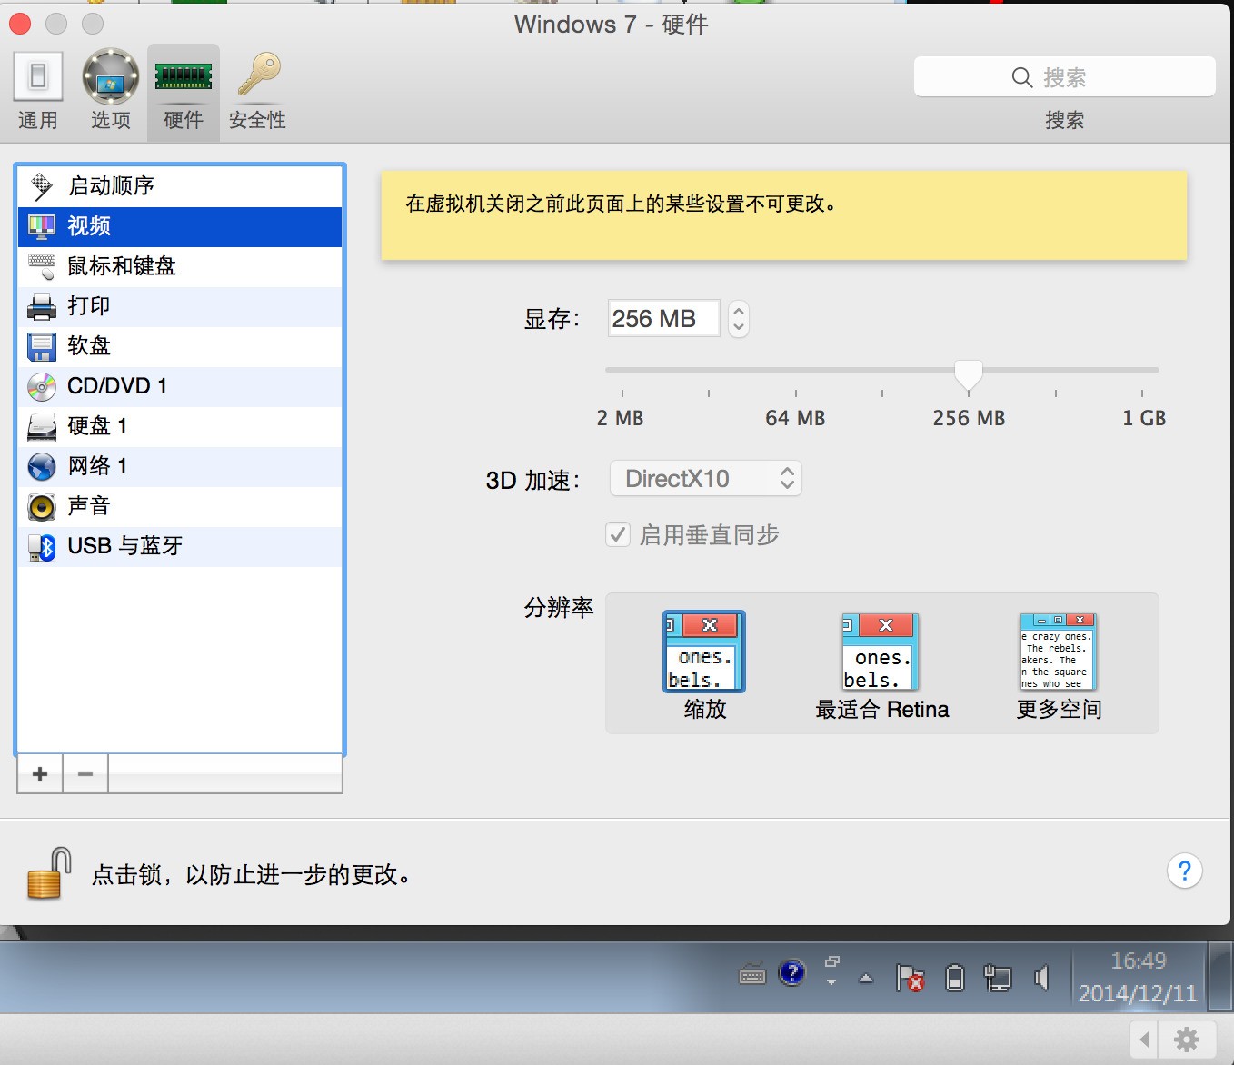The width and height of the screenshot is (1234, 1065).
Task: Select USB 与蓝牙 in the hardware list
Action: 180,546
